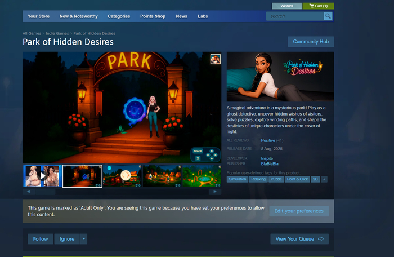The image size is (394, 257).
Task: Click Edit your preferences button
Action: (298, 211)
